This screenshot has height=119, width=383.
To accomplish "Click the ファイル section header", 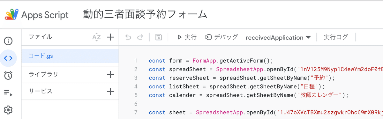I will [41, 37].
